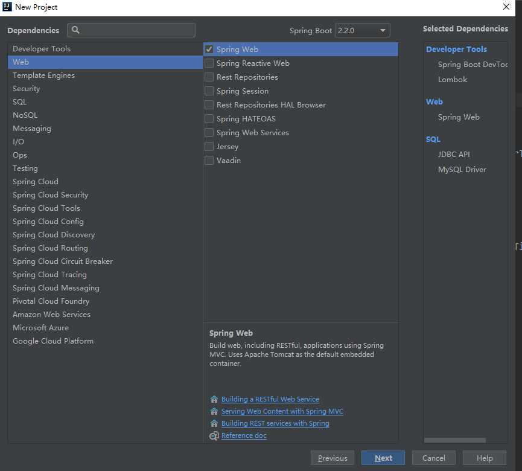Click the Selected Dependencies horizontal scrollbar
This screenshot has width=522, height=471.
(x=455, y=440)
